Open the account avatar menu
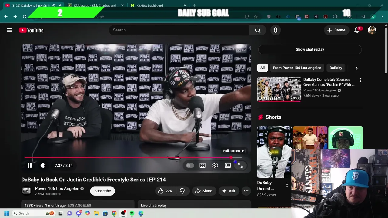The height and width of the screenshot is (218, 388). (x=372, y=30)
